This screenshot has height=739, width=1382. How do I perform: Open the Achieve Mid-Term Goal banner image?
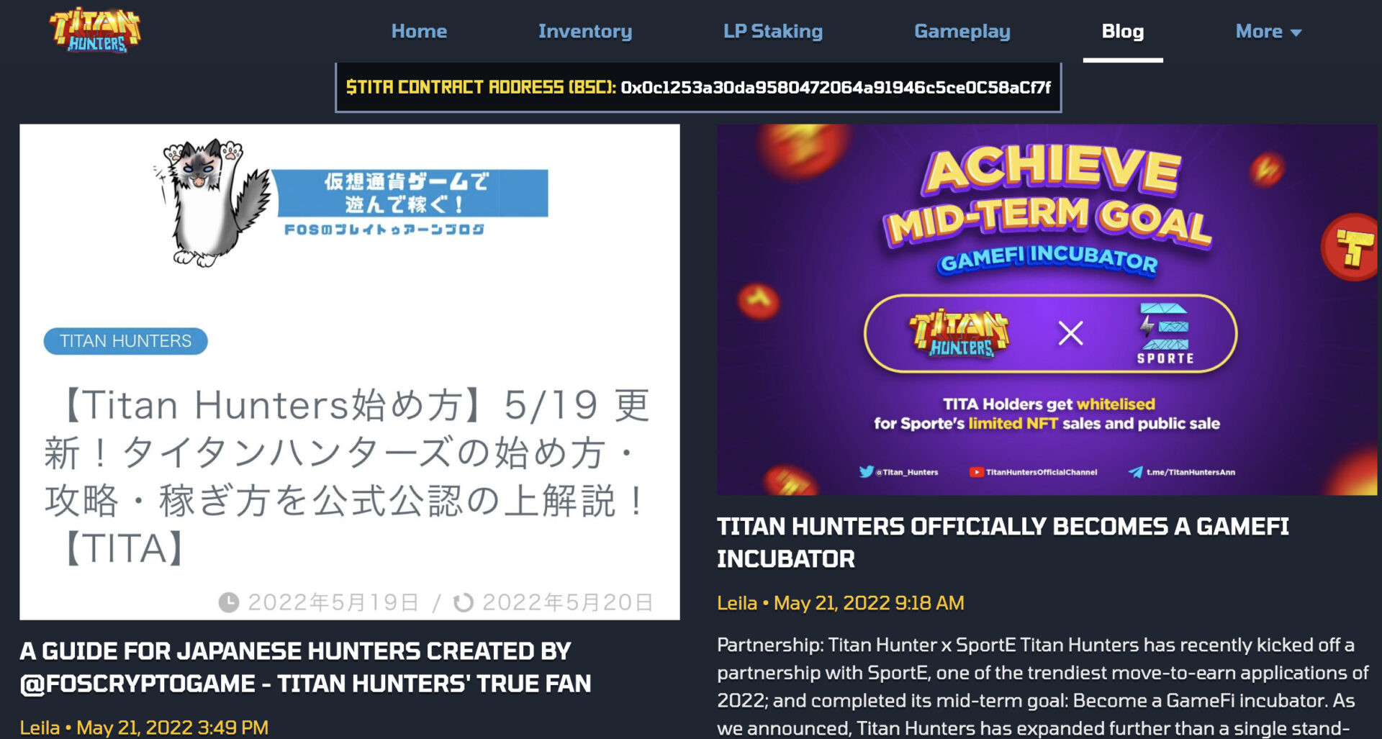[1047, 309]
